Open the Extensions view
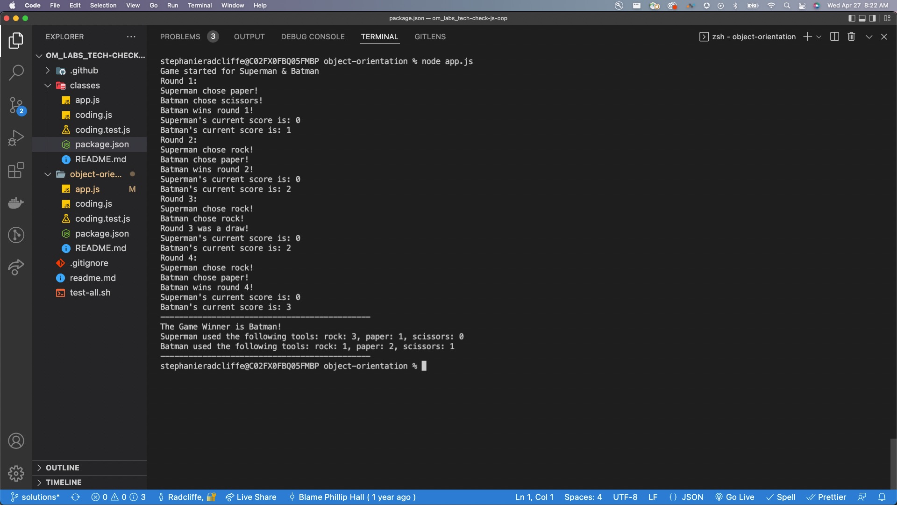This screenshot has width=897, height=505. pyautogui.click(x=16, y=170)
